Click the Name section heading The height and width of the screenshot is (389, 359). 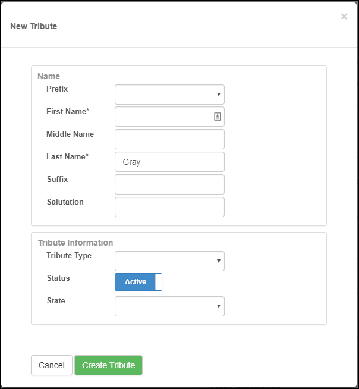click(49, 76)
